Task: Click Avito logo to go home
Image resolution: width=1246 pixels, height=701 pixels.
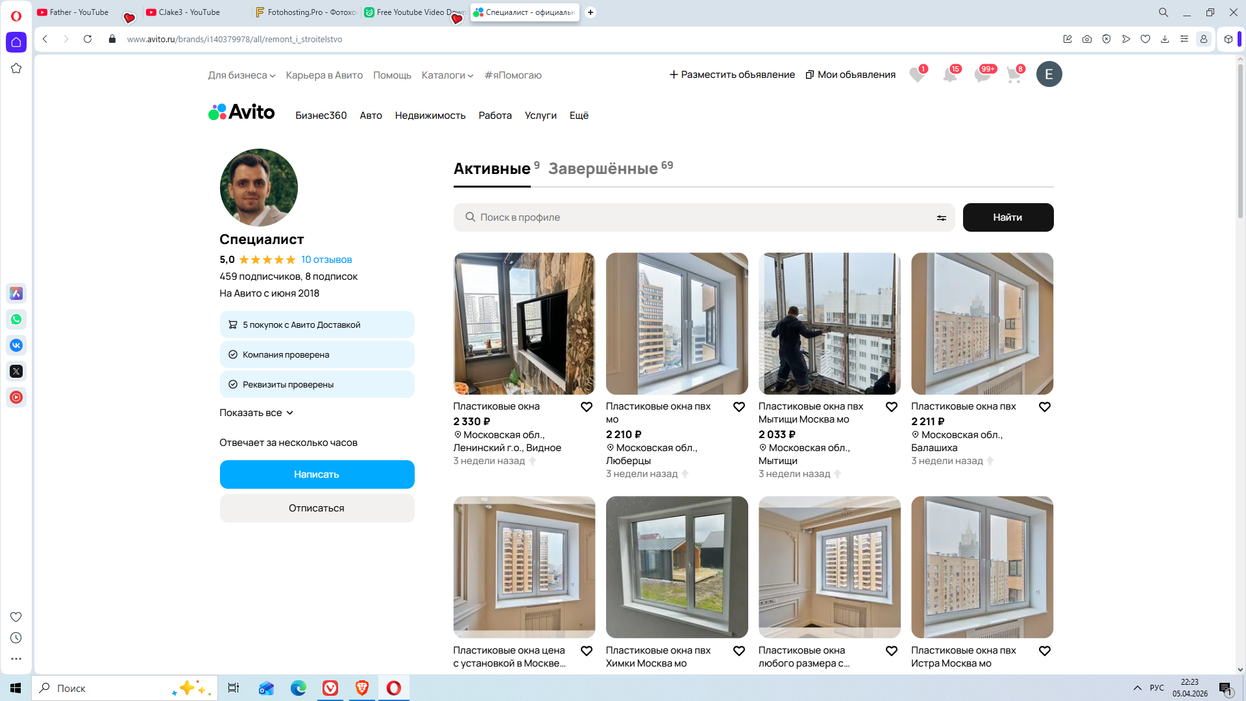Action: (x=241, y=112)
